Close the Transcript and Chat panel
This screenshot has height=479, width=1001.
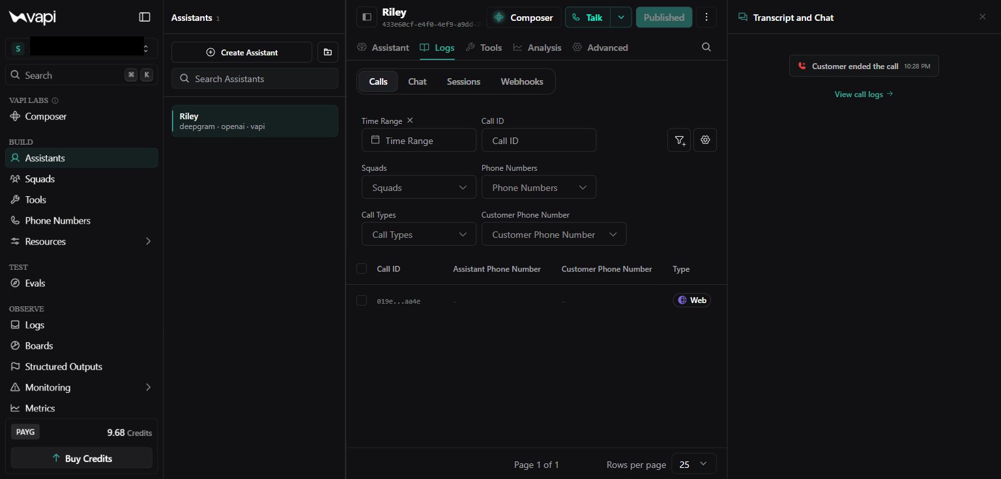pyautogui.click(x=982, y=17)
